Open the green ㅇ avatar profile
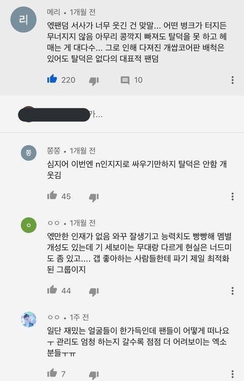The height and width of the screenshot is (381, 244). pos(28,225)
